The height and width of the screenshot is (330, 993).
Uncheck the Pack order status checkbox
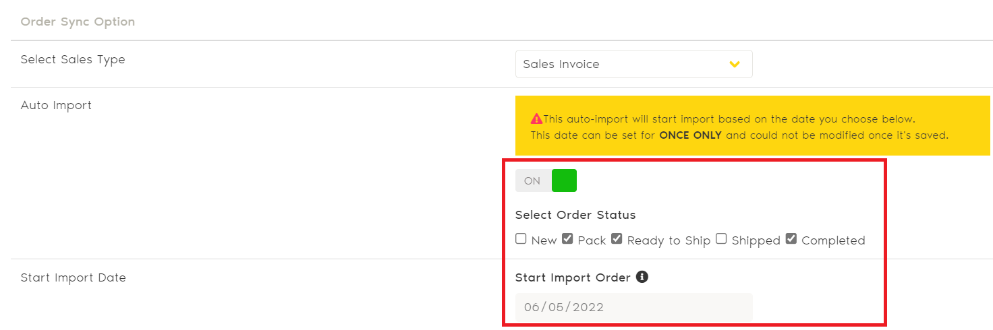tap(567, 239)
